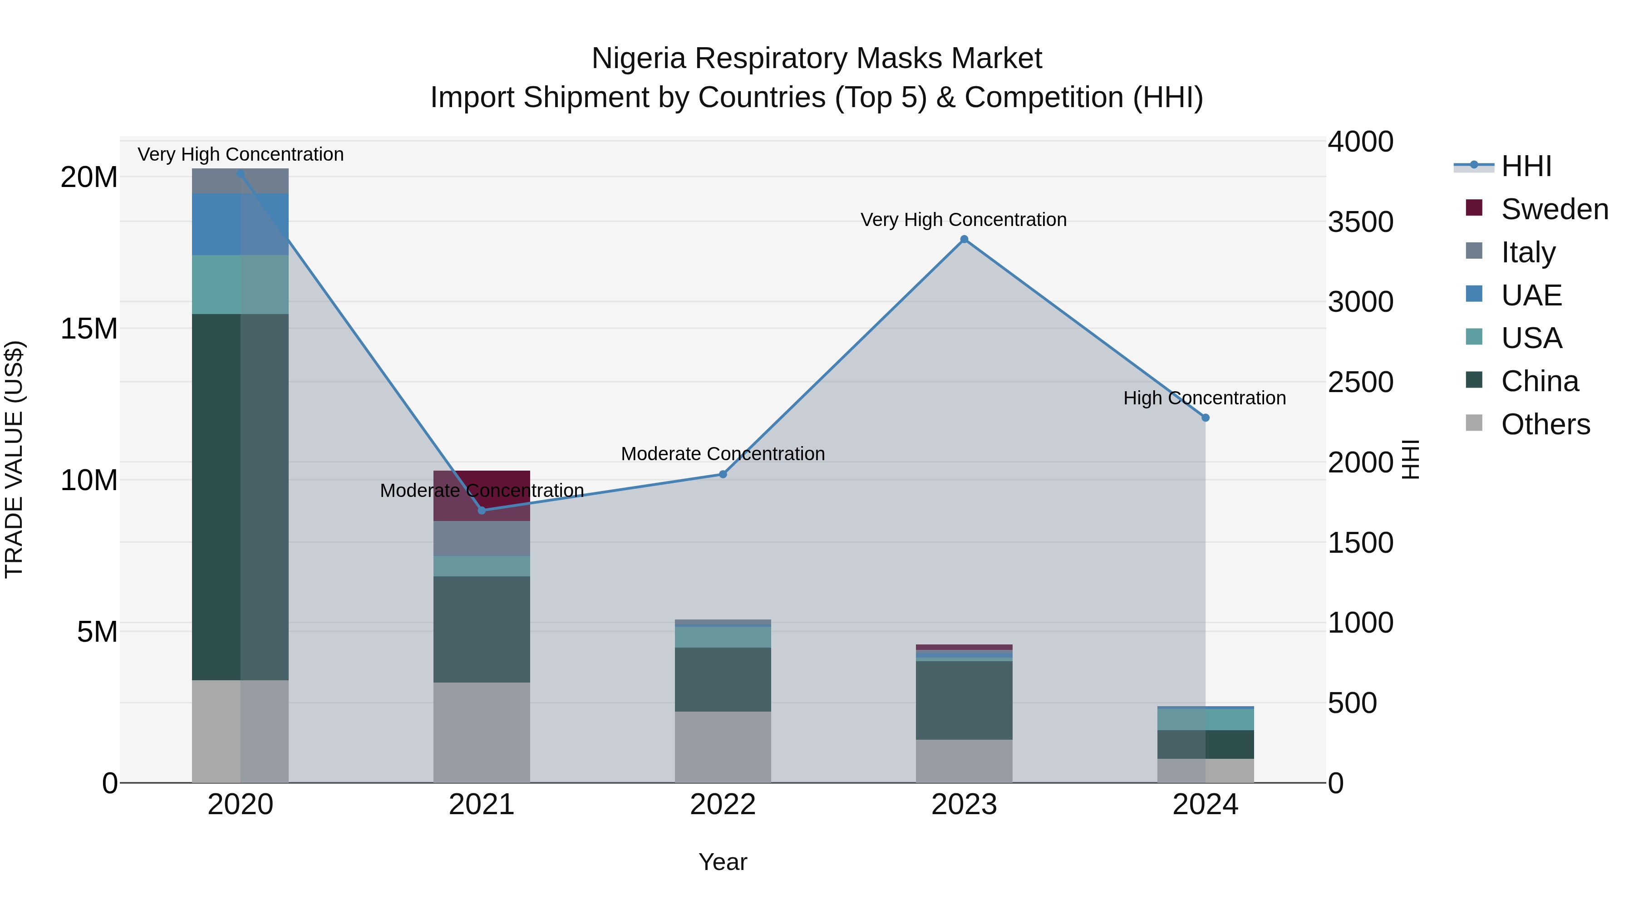
Task: Click the Nigeria Respiratory Masks Market title
Action: [817, 59]
